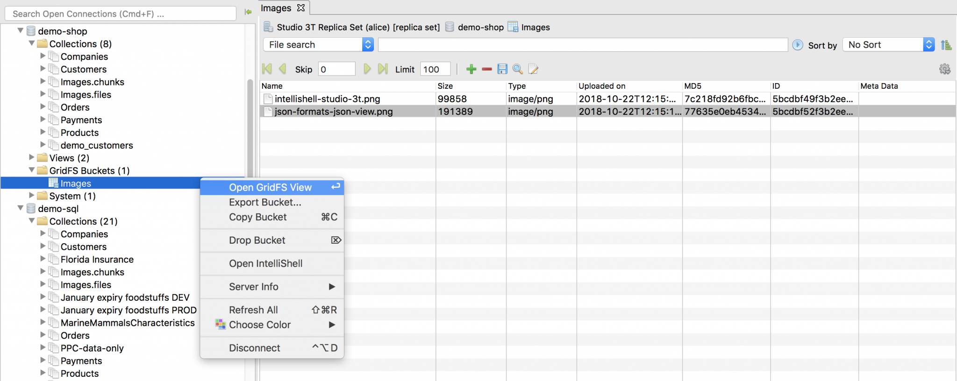Run the file search play button
Screen dimensions: 957x381
click(798, 45)
